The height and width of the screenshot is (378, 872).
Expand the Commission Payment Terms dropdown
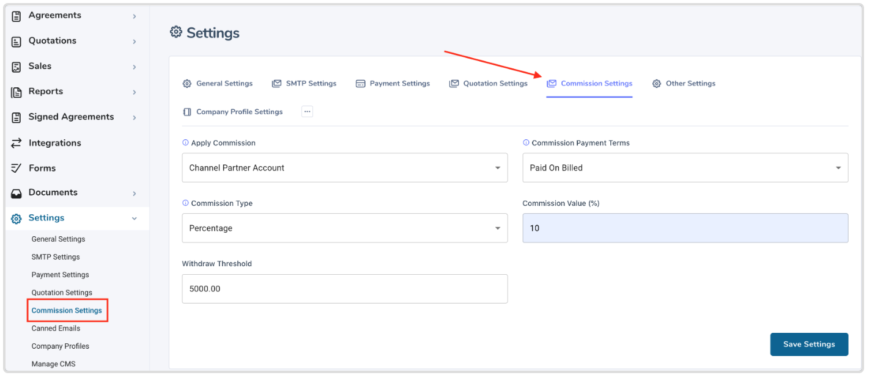coord(684,167)
